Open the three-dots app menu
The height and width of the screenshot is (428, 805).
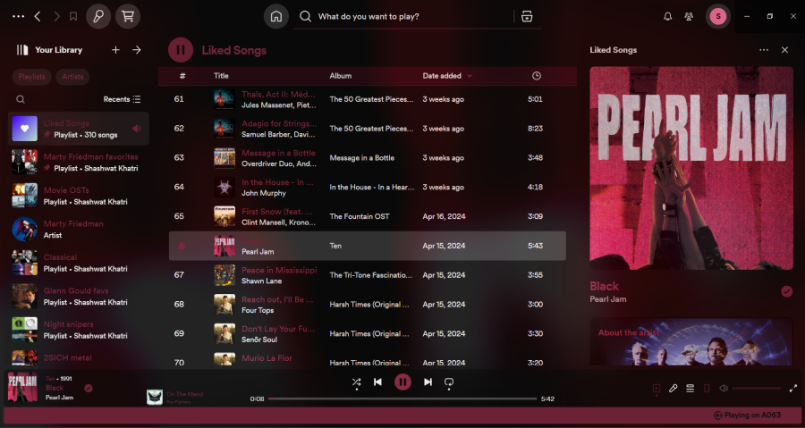click(19, 16)
